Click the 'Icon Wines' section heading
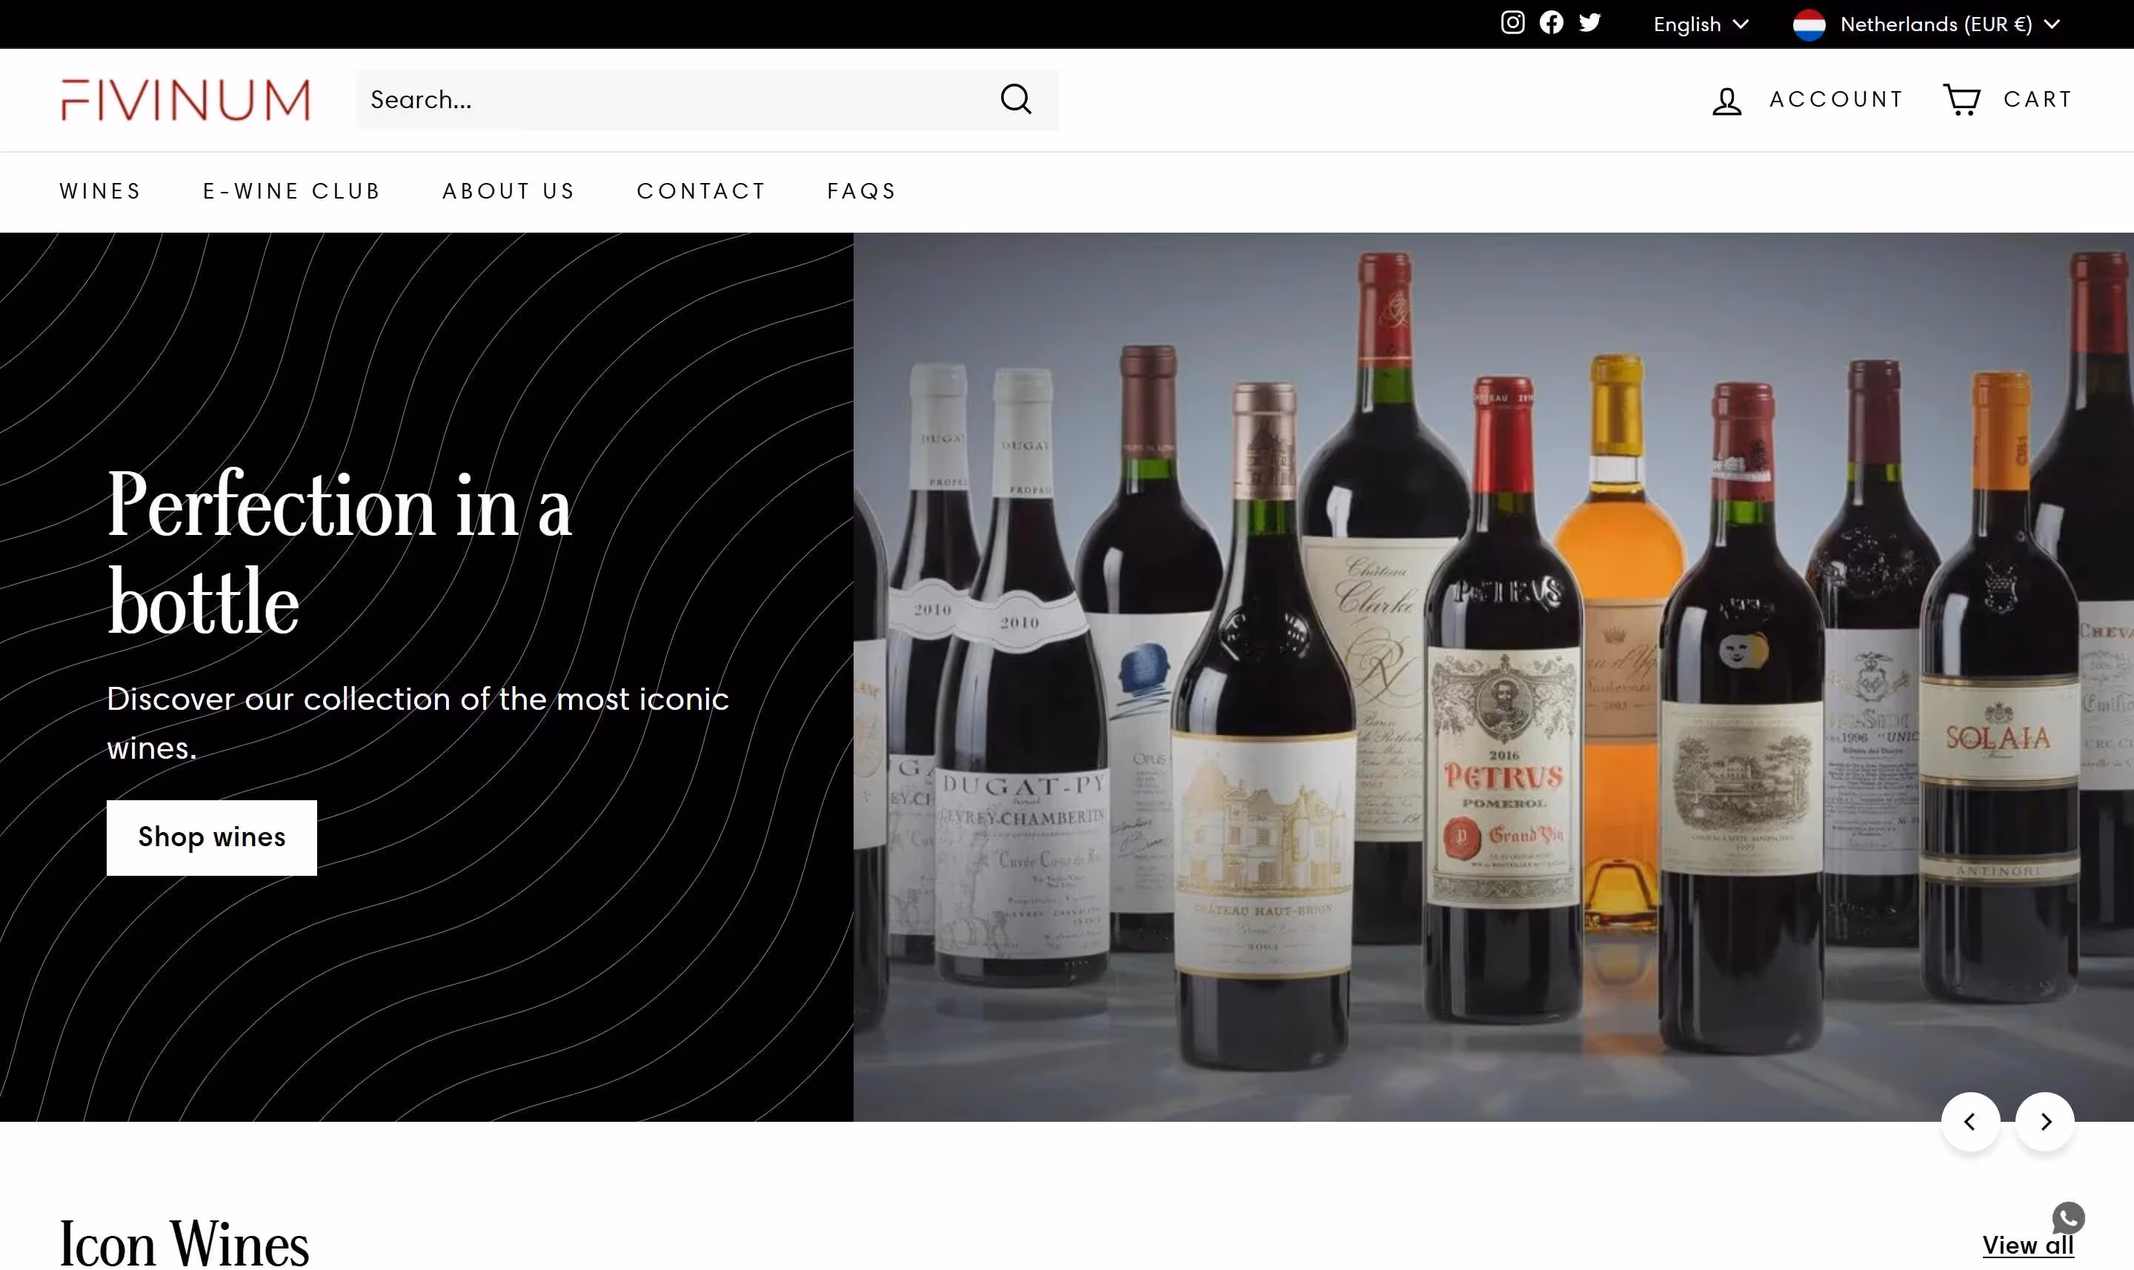Viewport: 2134px width, 1270px height. point(184,1243)
